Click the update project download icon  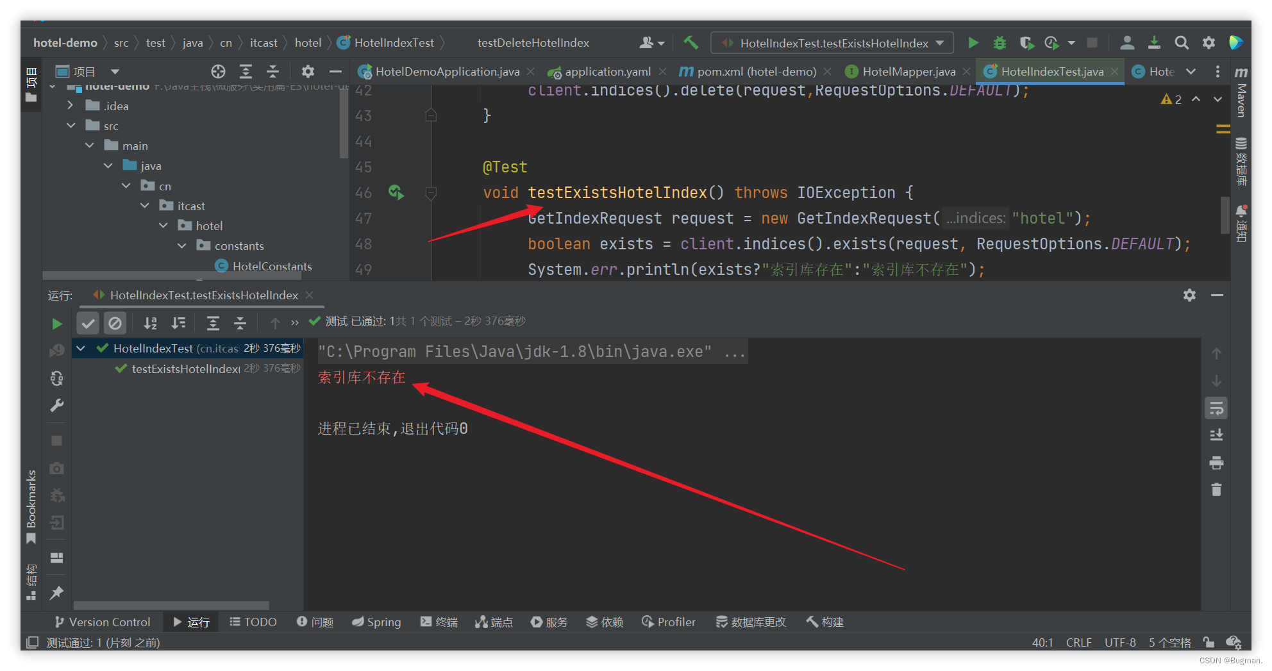[x=1154, y=43]
